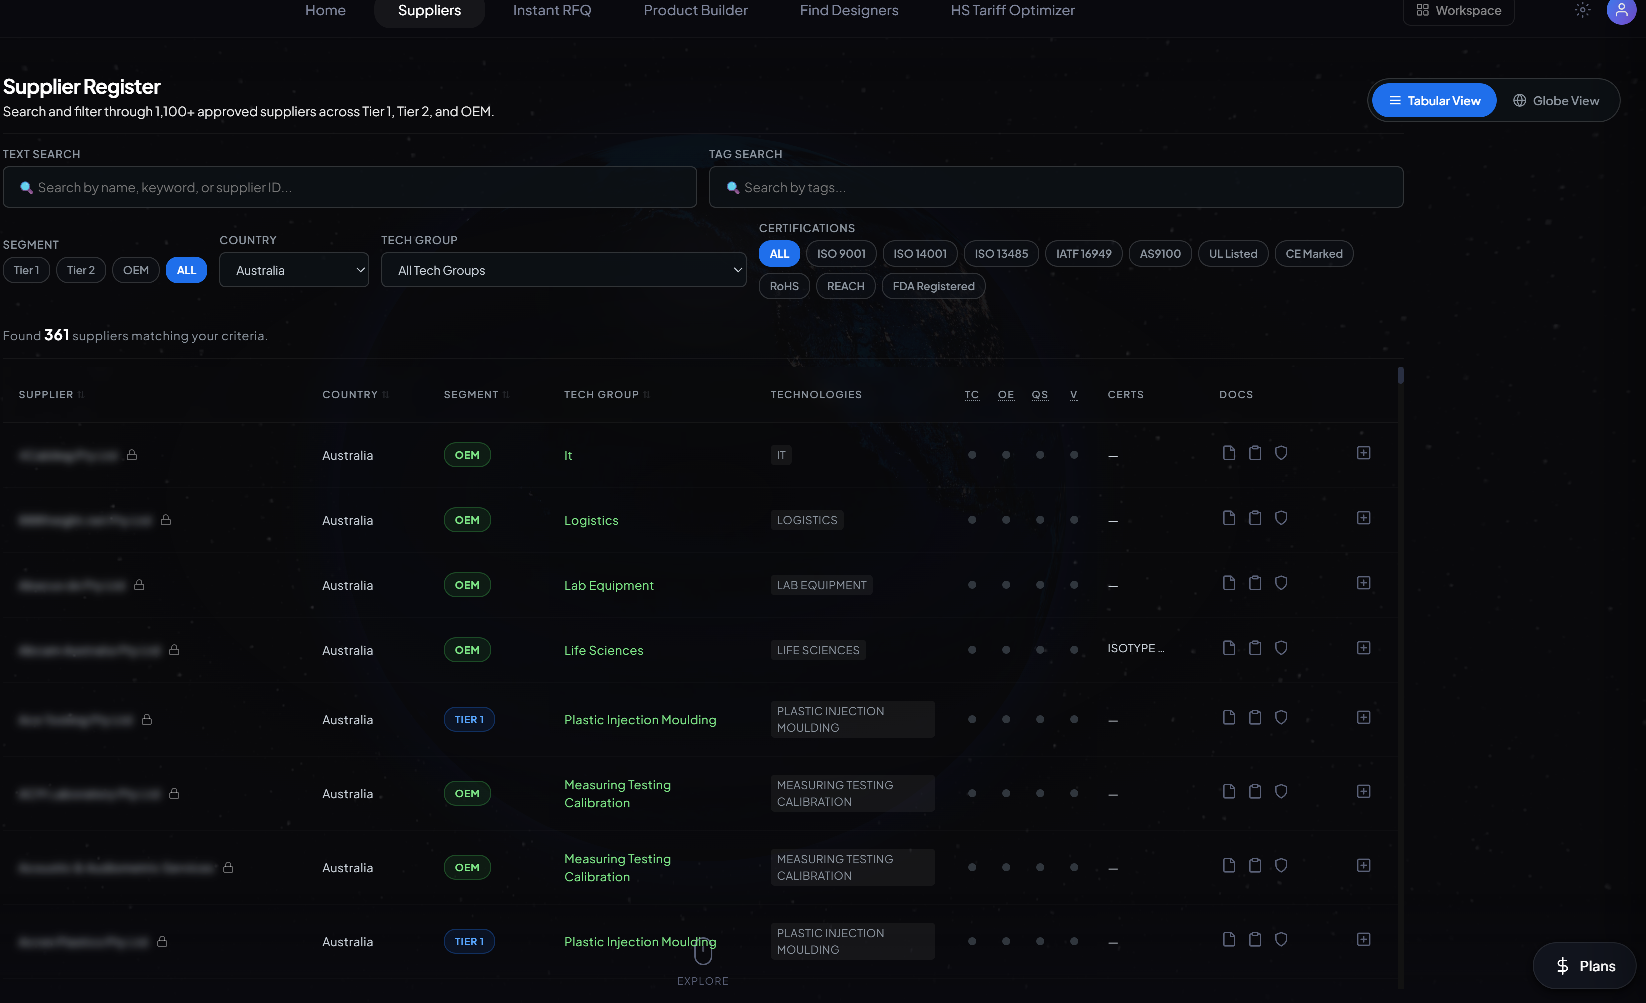Open the HS Tariff Optimizer tab

tap(1012, 10)
